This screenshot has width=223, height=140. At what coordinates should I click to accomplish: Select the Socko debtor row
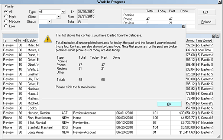[20, 108]
